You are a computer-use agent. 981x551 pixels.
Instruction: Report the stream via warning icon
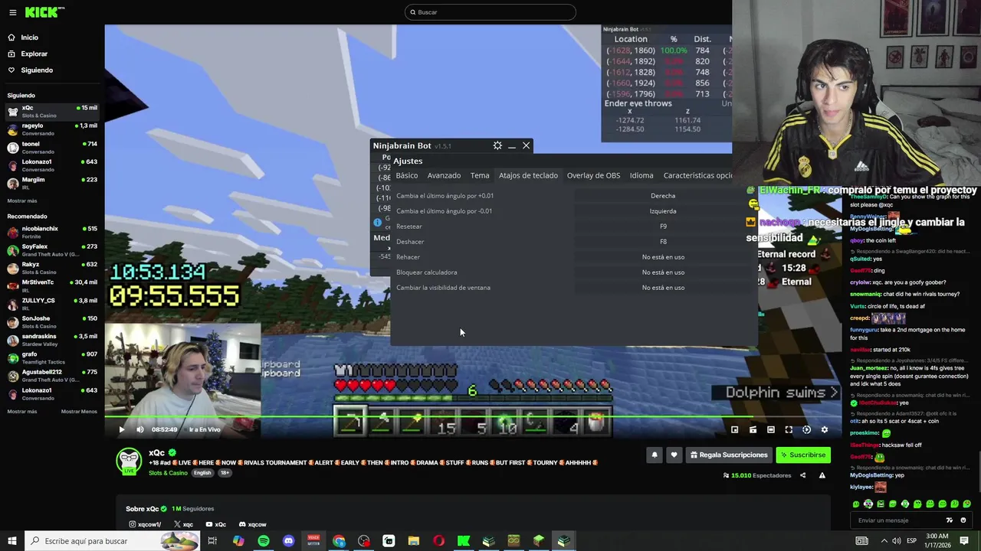(822, 475)
